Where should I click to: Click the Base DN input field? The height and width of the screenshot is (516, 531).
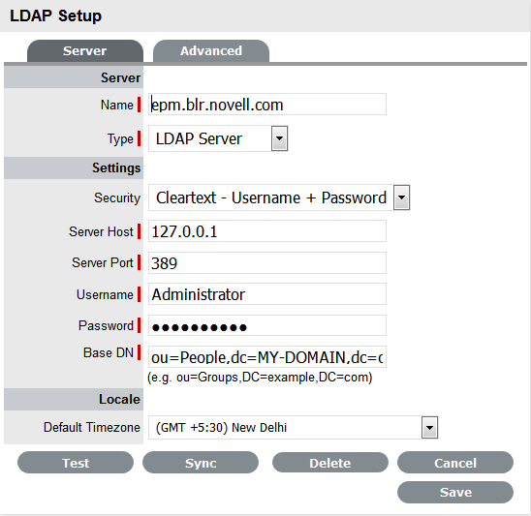(x=267, y=356)
